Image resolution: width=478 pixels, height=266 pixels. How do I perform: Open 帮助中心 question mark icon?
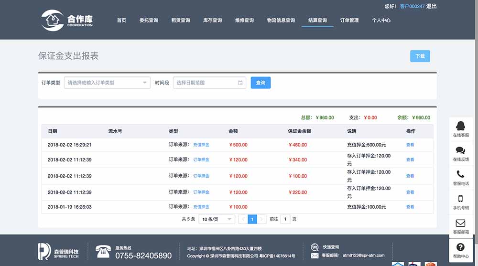coord(460,247)
